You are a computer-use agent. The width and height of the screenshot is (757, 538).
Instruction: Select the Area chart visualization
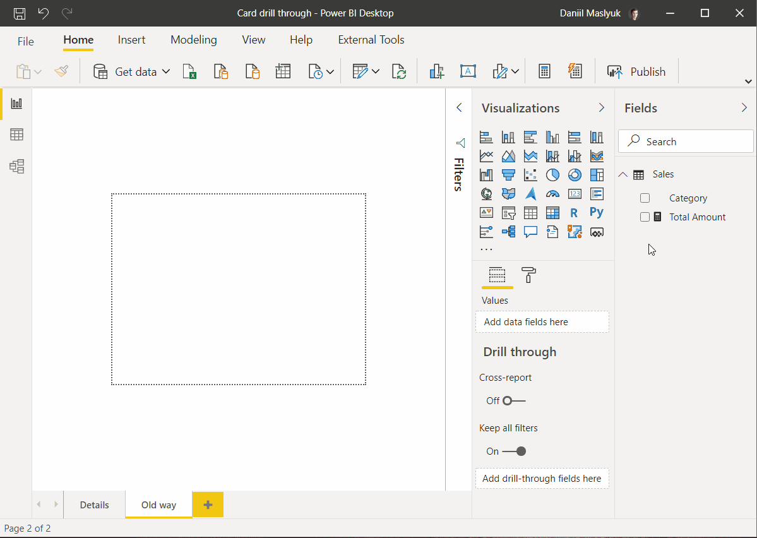coord(508,156)
